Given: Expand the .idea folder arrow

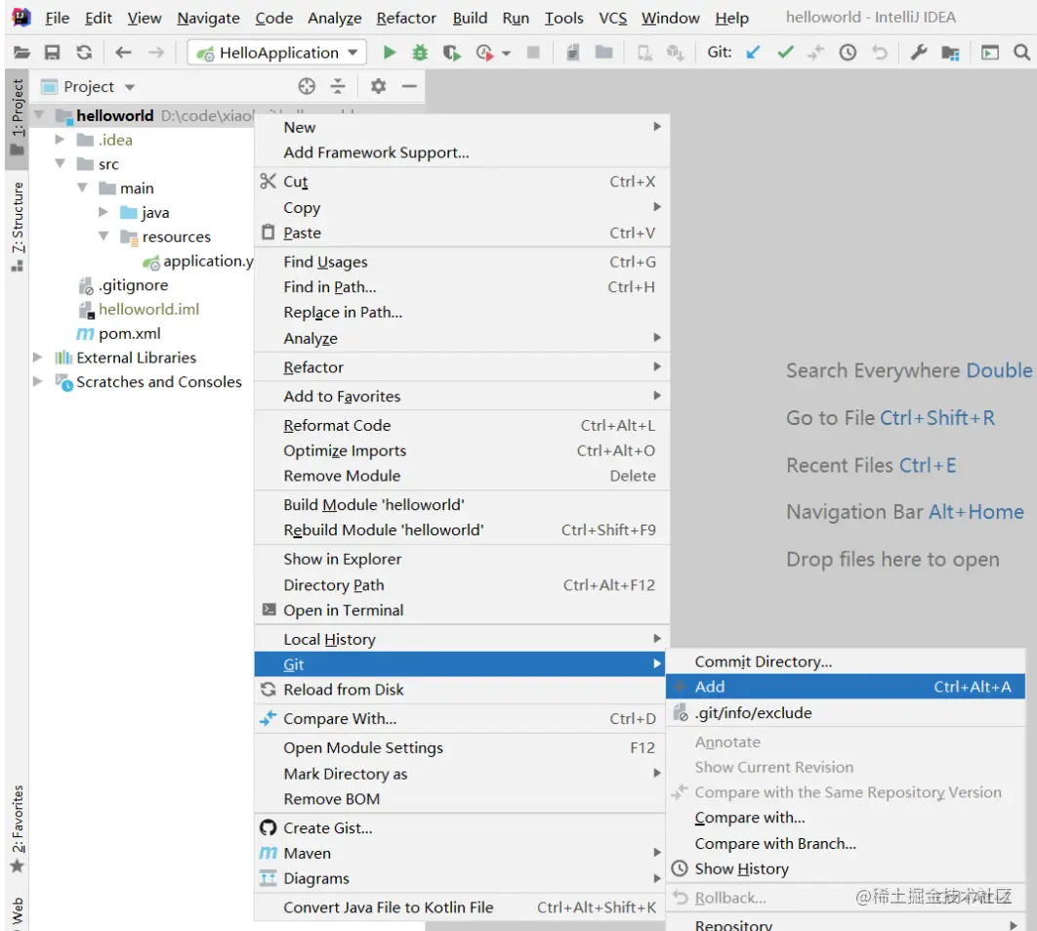Looking at the screenshot, I should point(60,139).
